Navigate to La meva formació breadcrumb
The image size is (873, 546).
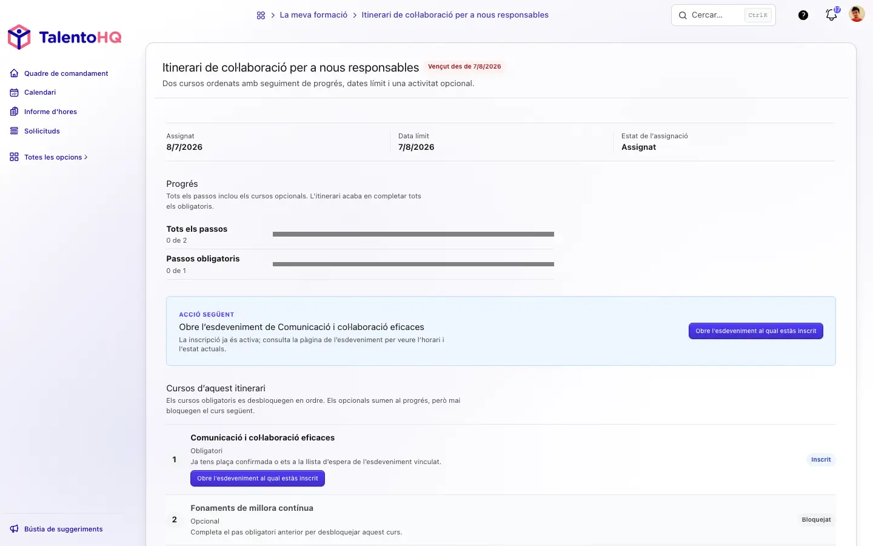313,15
